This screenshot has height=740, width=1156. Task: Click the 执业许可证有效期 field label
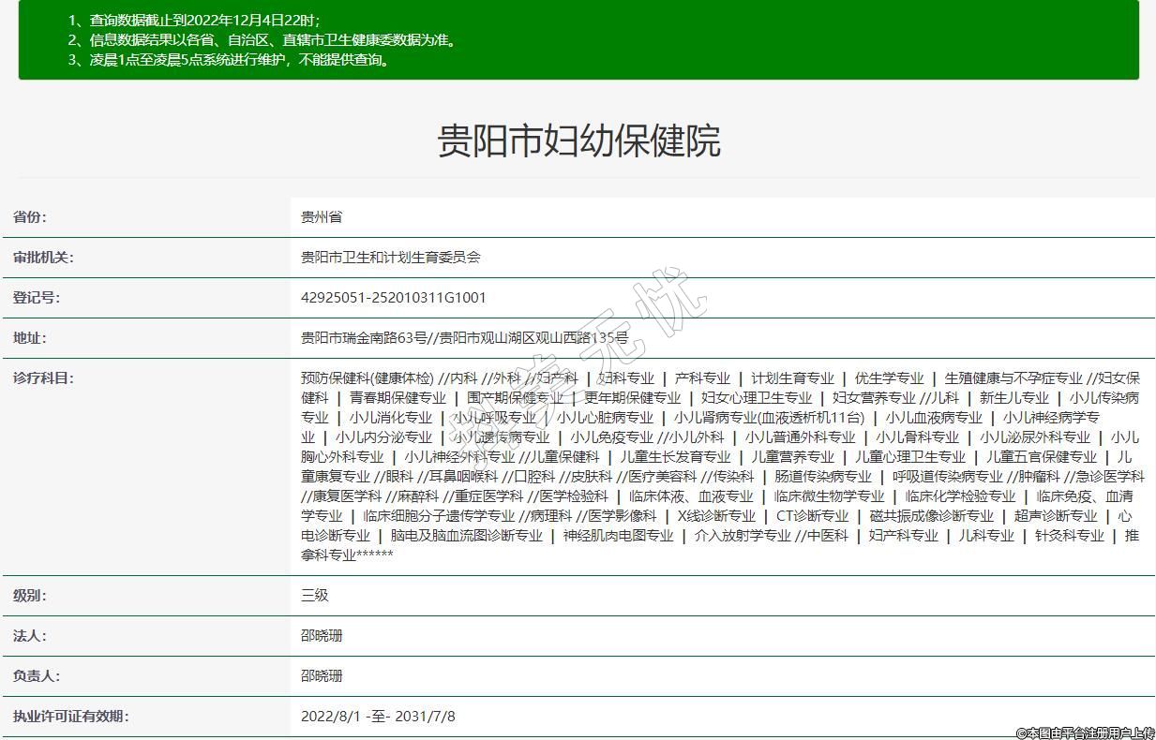pyautogui.click(x=70, y=717)
